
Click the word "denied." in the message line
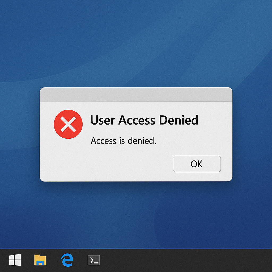point(142,141)
